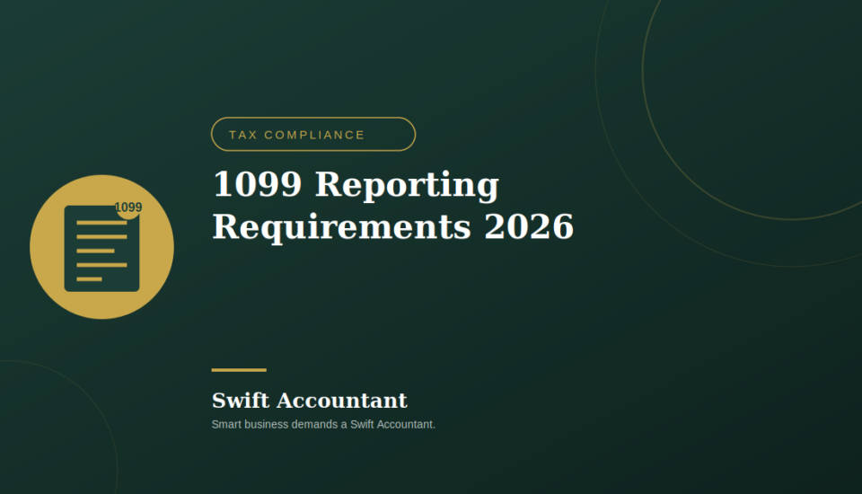Click the 'Swift Accountant' brand name
This screenshot has height=494, width=862.
(310, 401)
